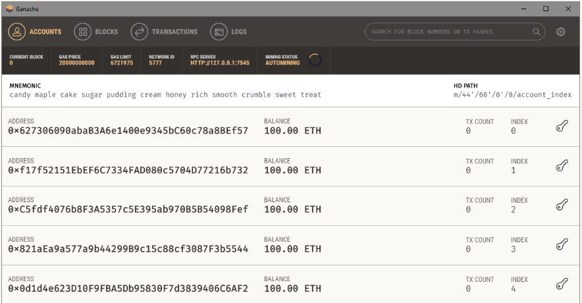582x303 pixels.
Task: Select address 0x627306090abaB3A6e1400e9345bC60c78a8BEf57
Action: tap(128, 130)
